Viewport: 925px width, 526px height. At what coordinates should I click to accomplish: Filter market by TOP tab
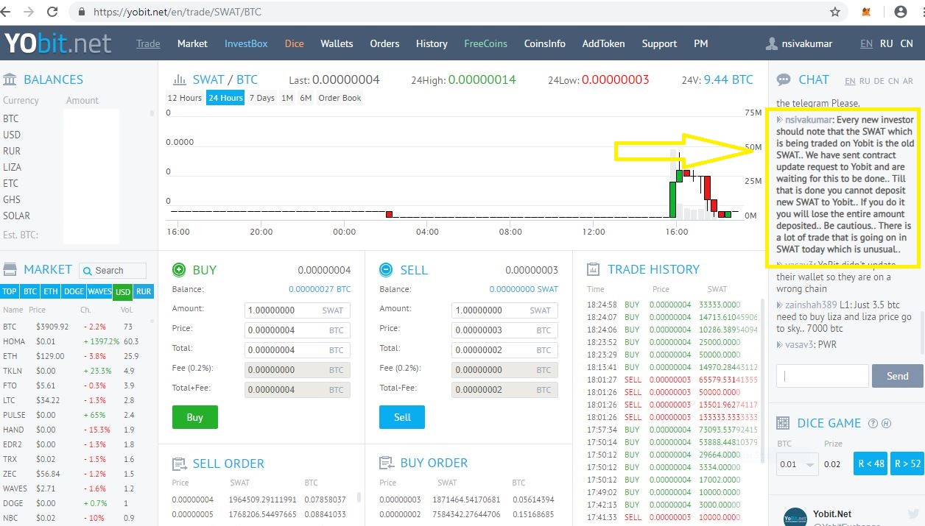pos(10,291)
